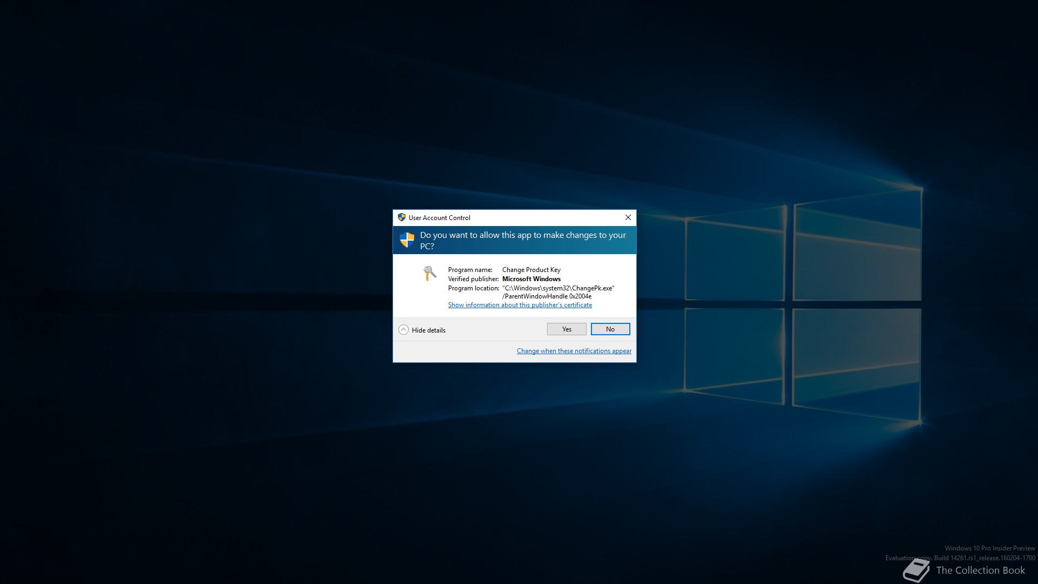Open Change when these notifications appear link
1038x584 pixels.
[x=574, y=351]
